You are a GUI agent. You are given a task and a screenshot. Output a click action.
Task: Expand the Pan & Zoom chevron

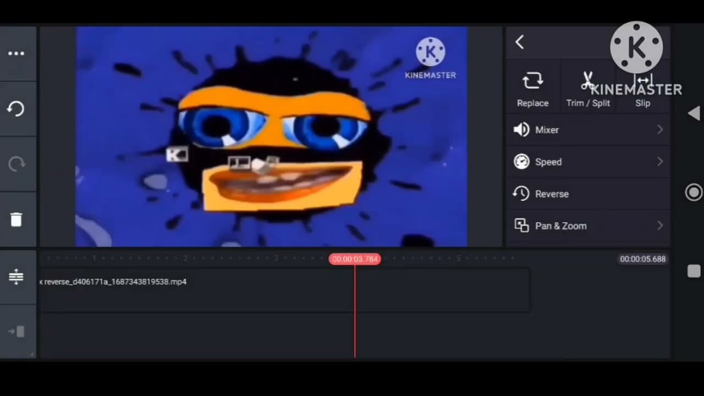point(660,226)
